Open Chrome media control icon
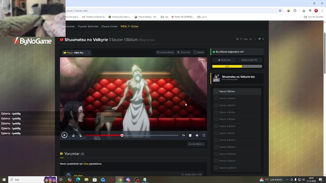The height and width of the screenshot is (183, 326). pyautogui.click(x=310, y=11)
